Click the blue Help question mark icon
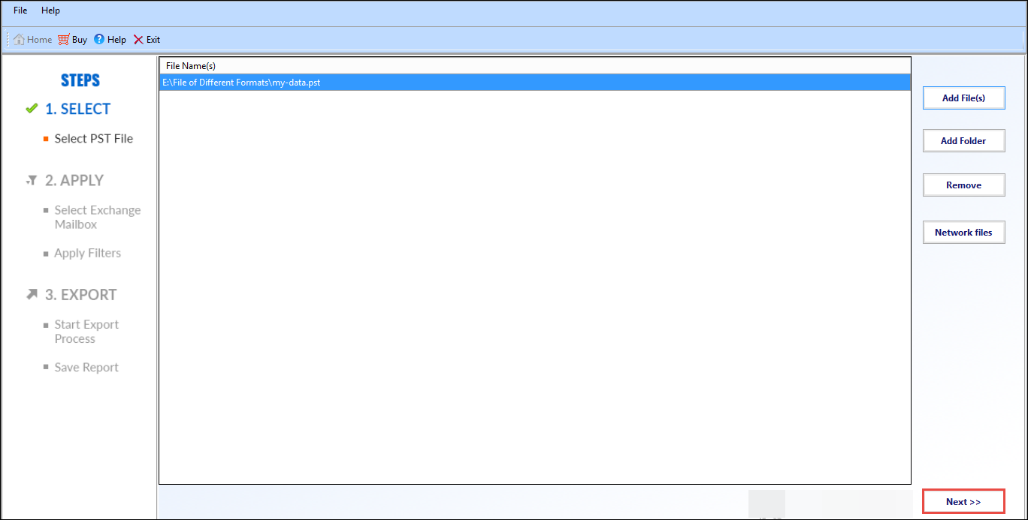 click(99, 40)
